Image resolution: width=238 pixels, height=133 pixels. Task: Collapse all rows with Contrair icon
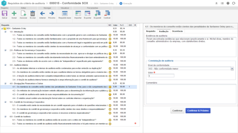[x=107, y=13]
